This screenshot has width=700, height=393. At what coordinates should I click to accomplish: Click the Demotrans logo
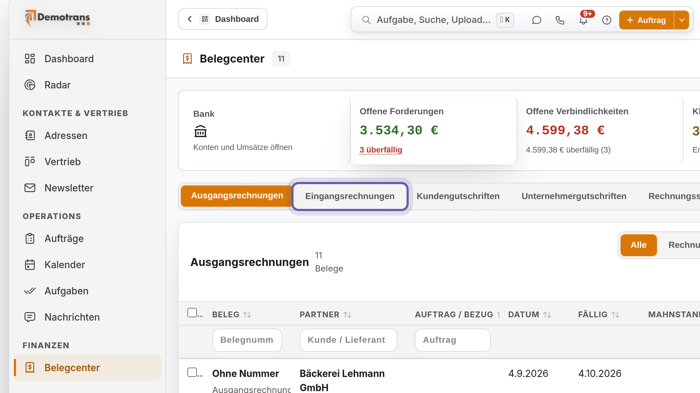(x=58, y=18)
